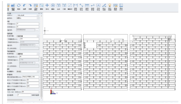The image size is (181, 104).
Task: Click the horizontal mortar joint field showing 15
Action: click(x=28, y=24)
